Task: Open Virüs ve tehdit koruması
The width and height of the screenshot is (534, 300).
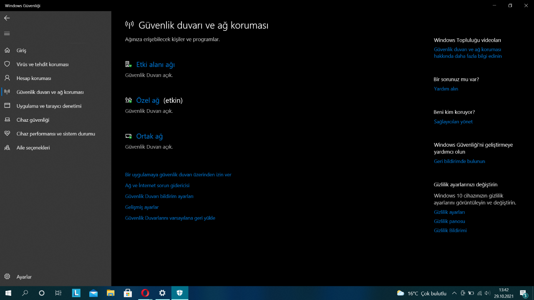Action: (42, 64)
